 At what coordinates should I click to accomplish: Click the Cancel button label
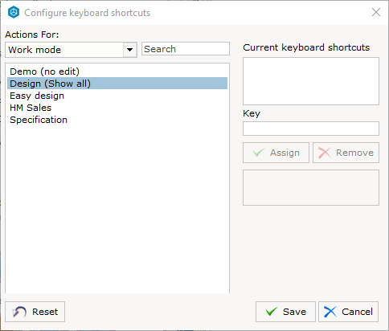coord(357,312)
